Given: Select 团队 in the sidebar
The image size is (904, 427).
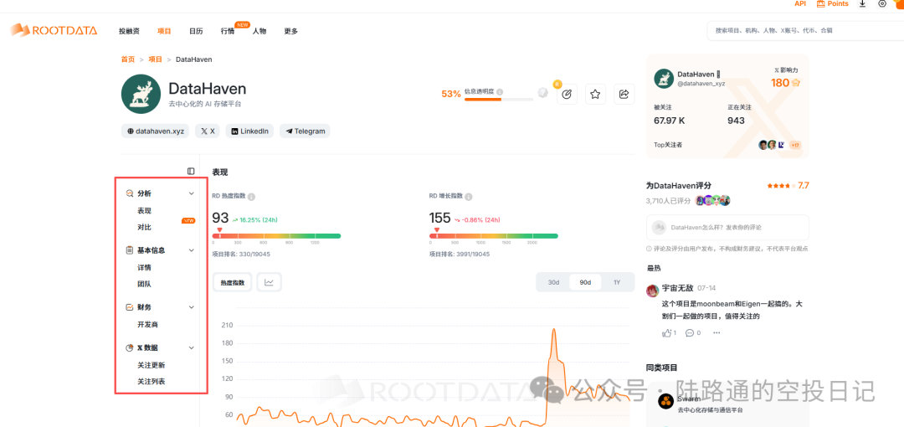Looking at the screenshot, I should 144,285.
